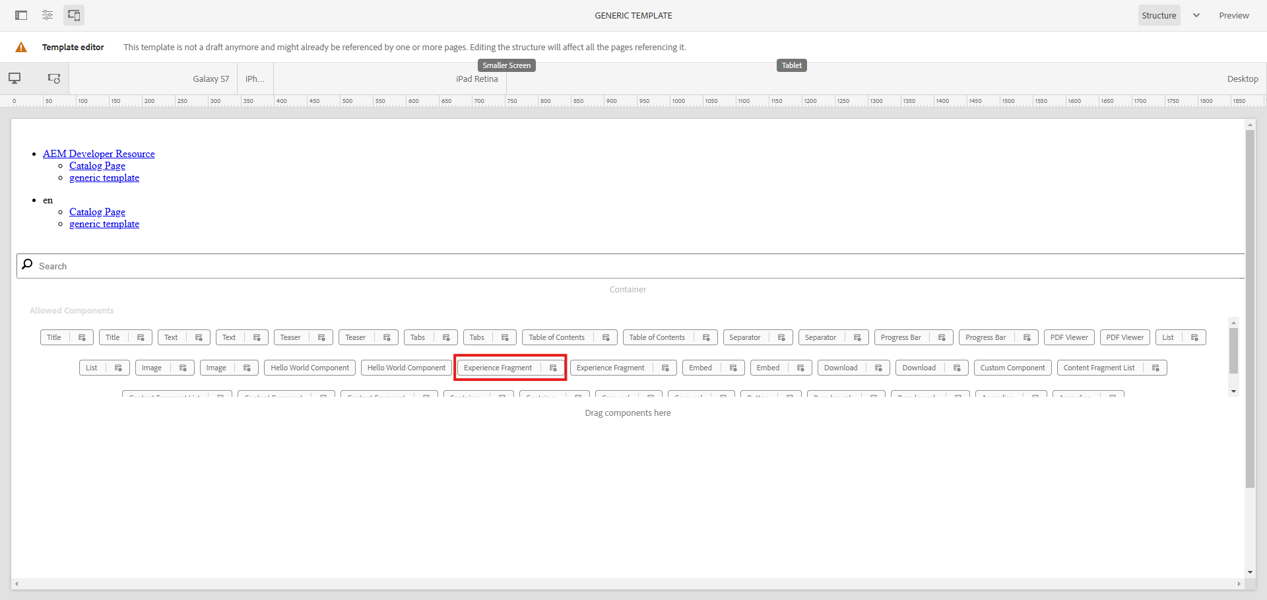
Task: Open the Catalog Page link under en
Action: click(97, 212)
